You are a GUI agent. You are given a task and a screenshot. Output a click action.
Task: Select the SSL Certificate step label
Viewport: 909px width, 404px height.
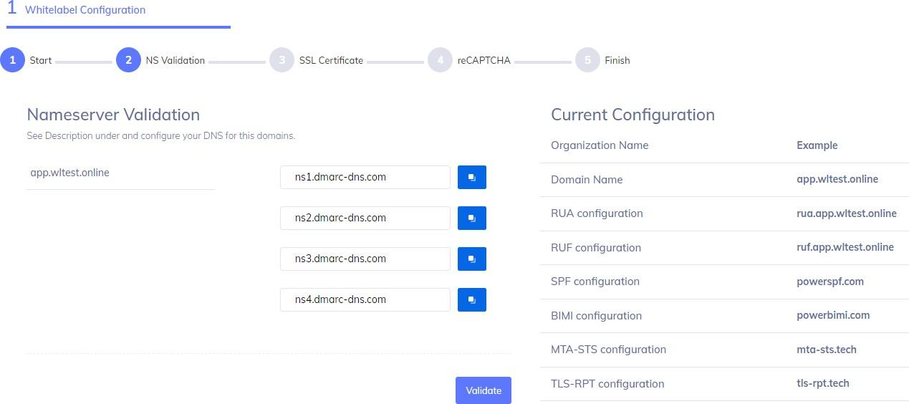click(x=331, y=60)
